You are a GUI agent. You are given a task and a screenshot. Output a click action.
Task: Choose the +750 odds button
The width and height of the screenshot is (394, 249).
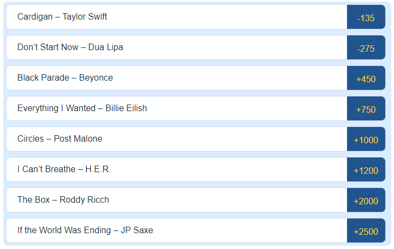[x=366, y=109]
